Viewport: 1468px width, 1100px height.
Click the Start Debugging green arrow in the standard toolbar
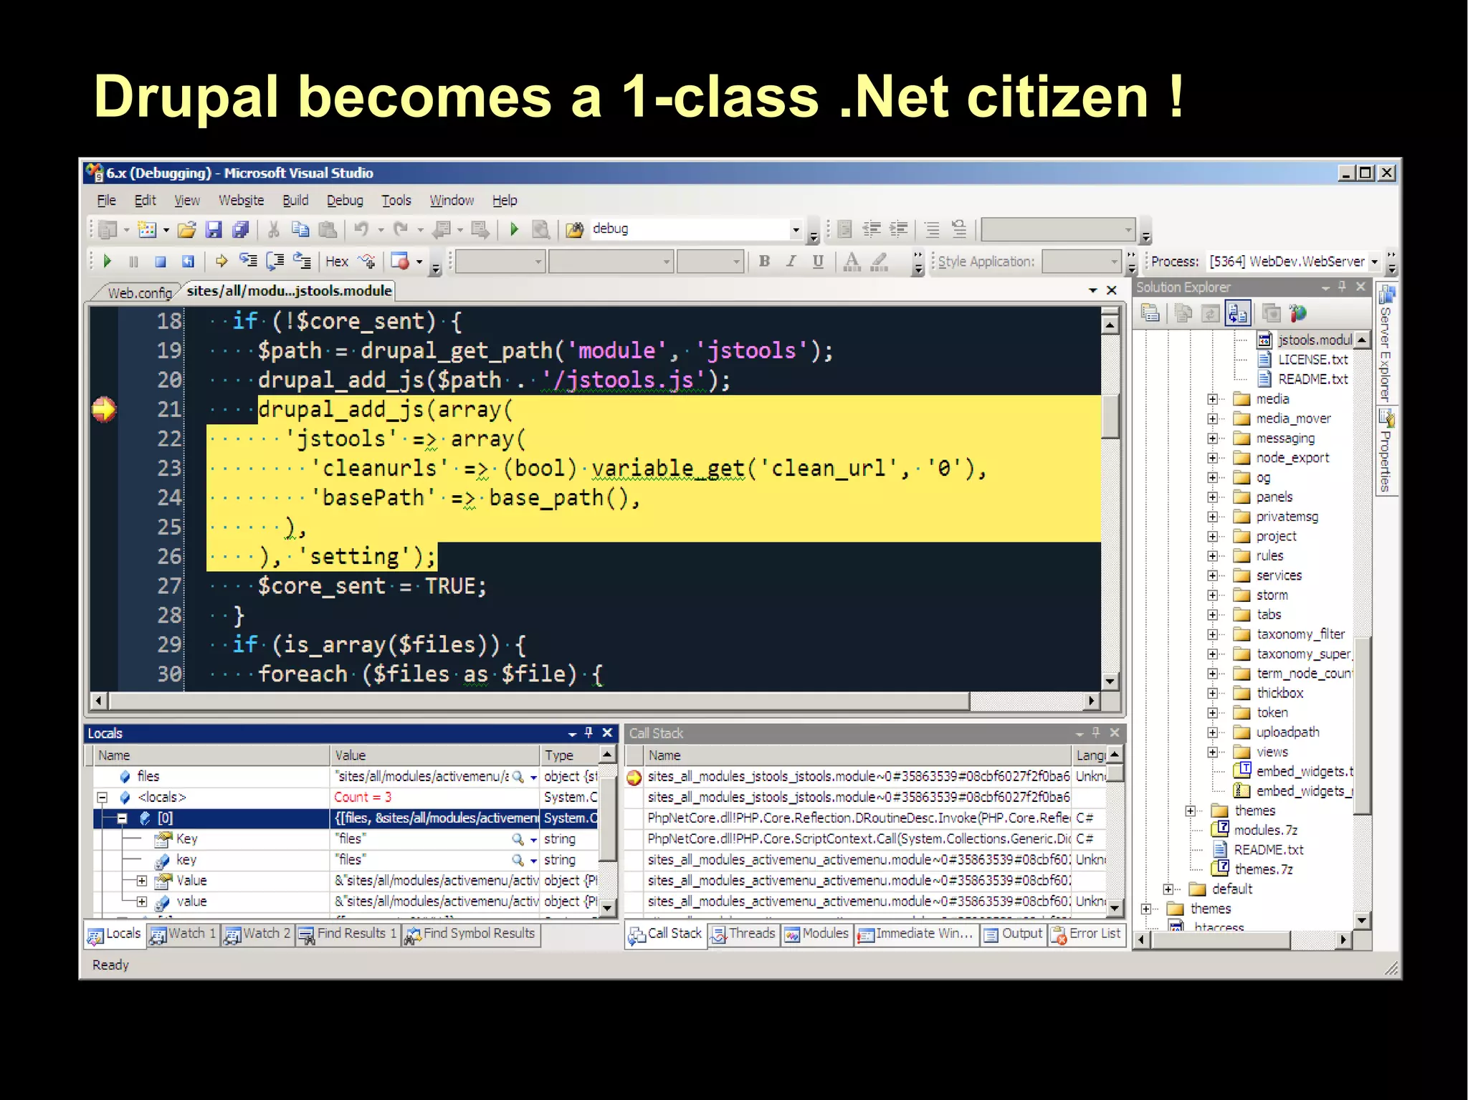(514, 229)
